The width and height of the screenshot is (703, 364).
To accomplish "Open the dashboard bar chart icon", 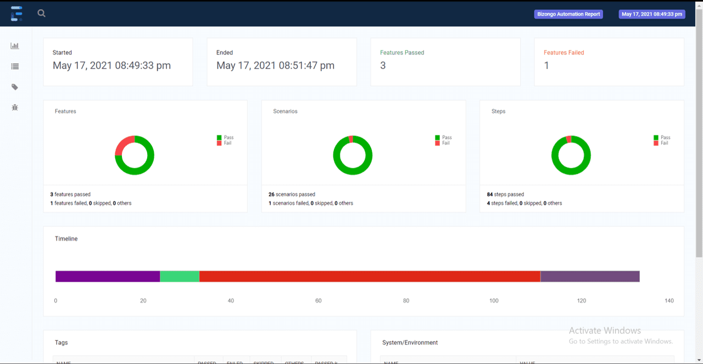I will pyautogui.click(x=15, y=46).
